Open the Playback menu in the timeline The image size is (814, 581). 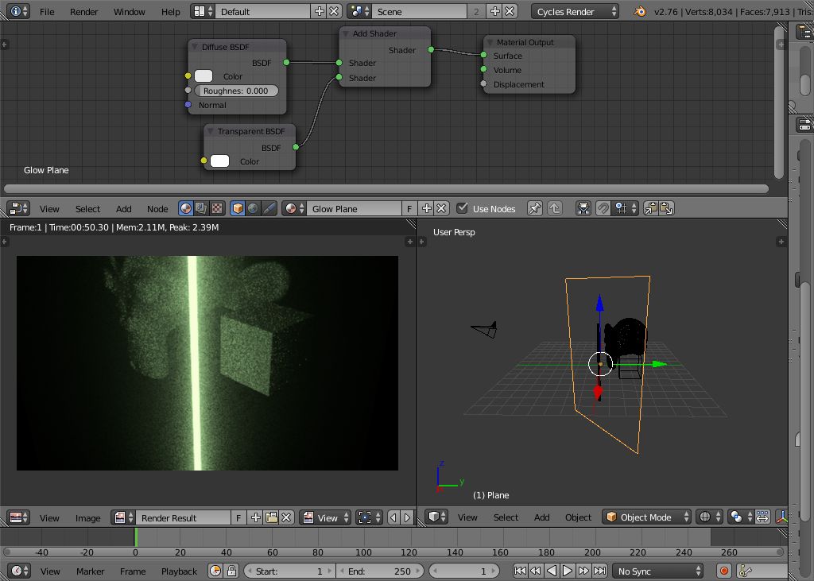pos(179,571)
